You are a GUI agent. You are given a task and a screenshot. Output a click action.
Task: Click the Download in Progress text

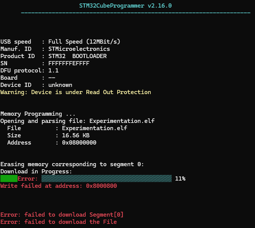click(x=36, y=171)
